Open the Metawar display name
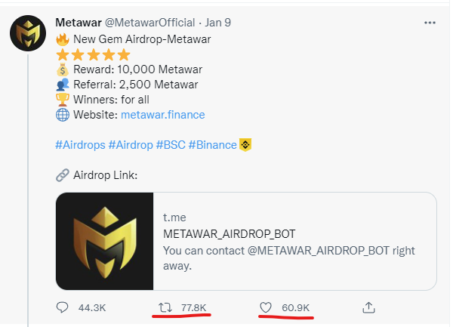The width and height of the screenshot is (453, 327). coord(79,23)
